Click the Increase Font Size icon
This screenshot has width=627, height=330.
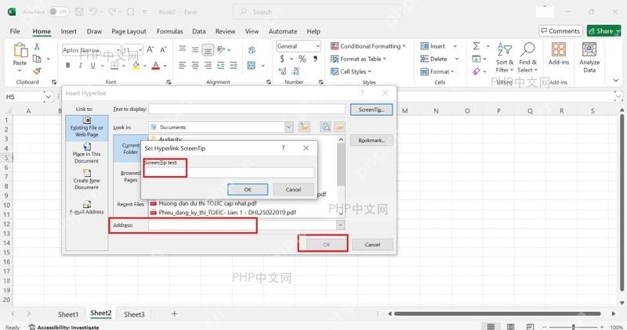tap(150, 49)
